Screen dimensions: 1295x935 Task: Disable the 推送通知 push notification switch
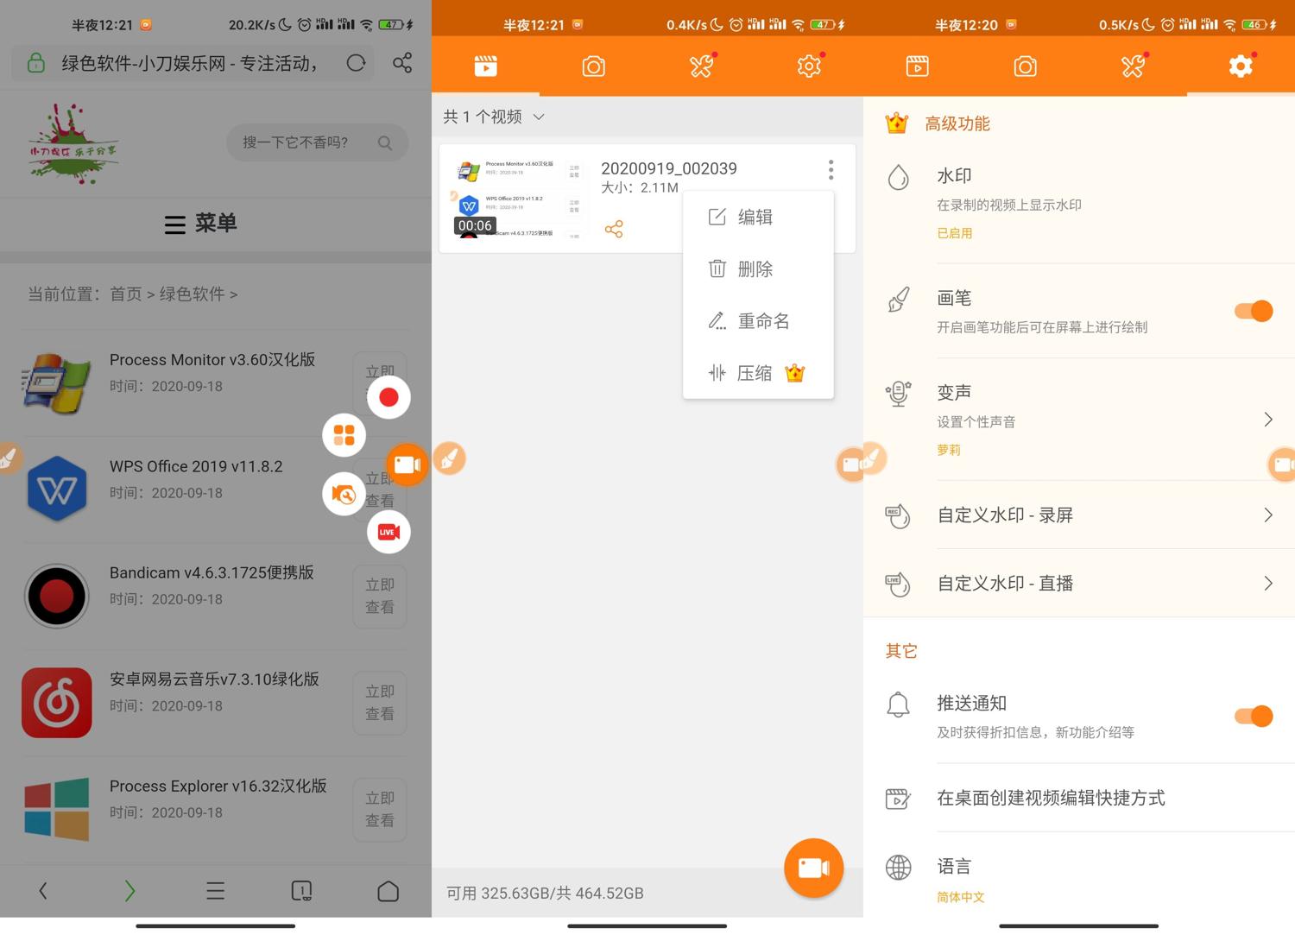tap(1253, 716)
